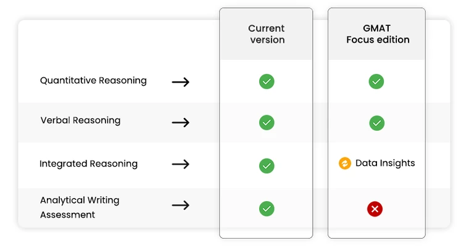This screenshot has height=248, width=469.
Task: Click the Data Insights text
Action: coord(385,163)
